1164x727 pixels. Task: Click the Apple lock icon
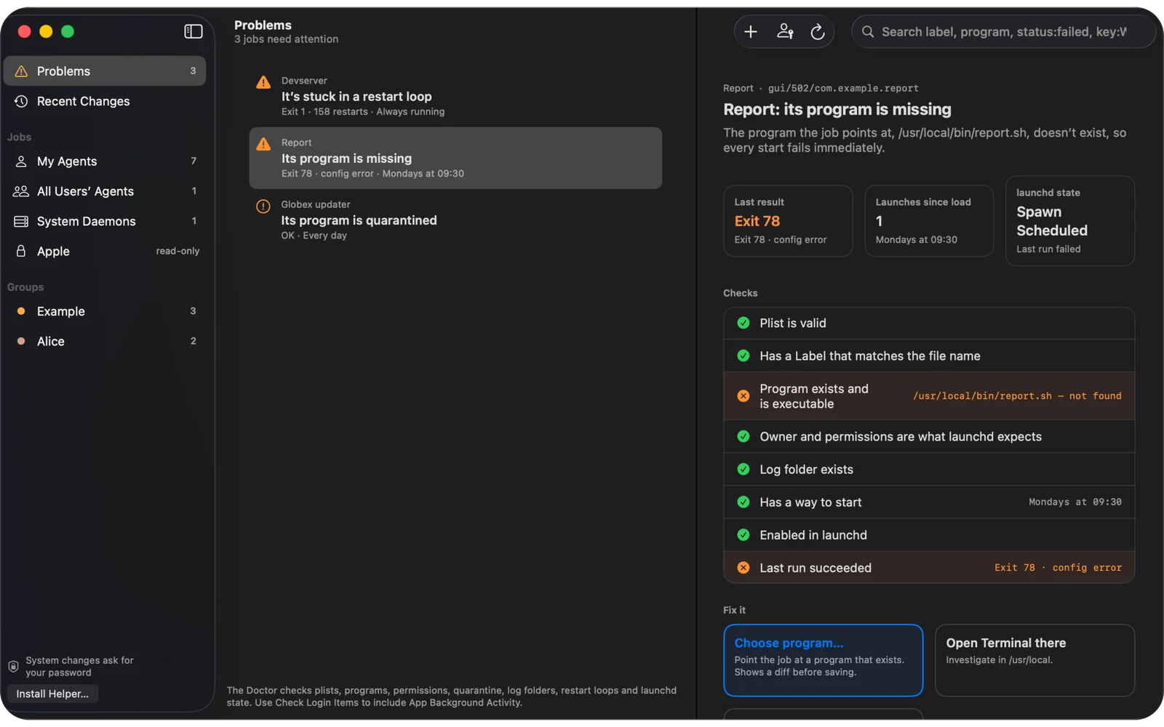(x=21, y=251)
